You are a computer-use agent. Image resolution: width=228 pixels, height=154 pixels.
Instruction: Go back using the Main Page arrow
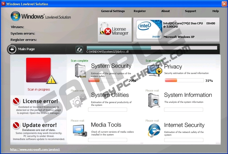click(x=12, y=49)
